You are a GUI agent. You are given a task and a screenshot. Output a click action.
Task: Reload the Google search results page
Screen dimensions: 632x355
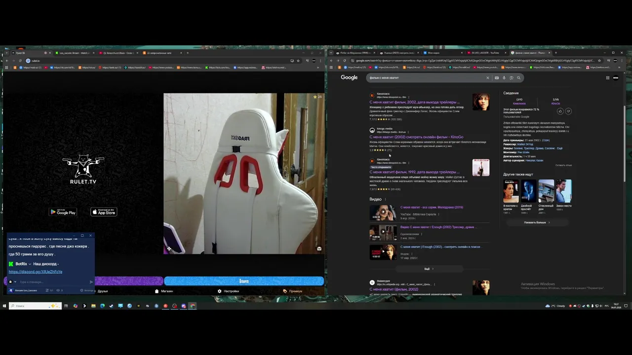click(x=345, y=61)
